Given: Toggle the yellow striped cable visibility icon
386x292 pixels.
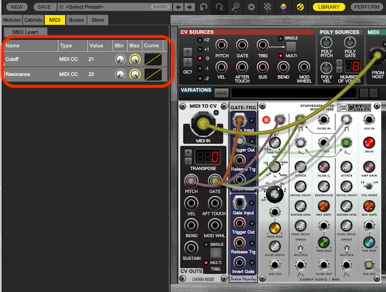Looking at the screenshot, I should [x=300, y=7].
